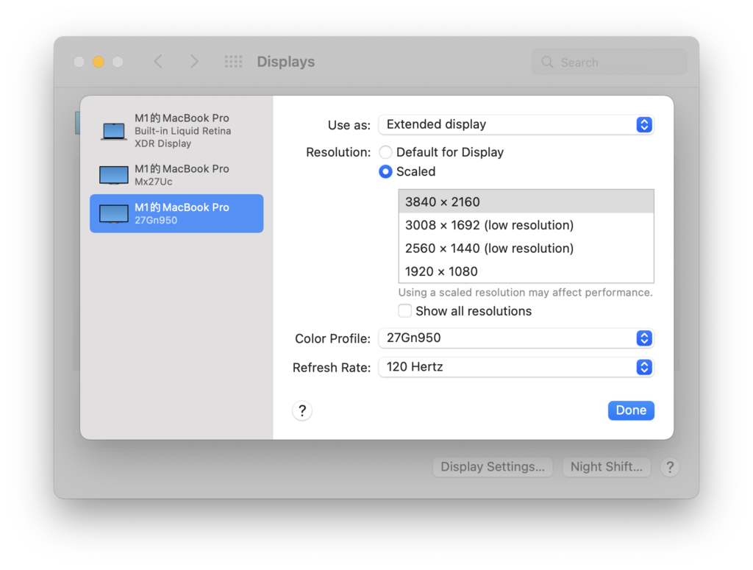The image size is (753, 570).
Task: Click the 27Gn950 monitor icon
Action: tap(114, 214)
